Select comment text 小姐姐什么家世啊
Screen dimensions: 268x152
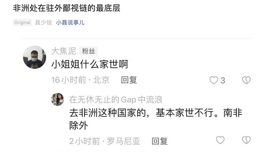coord(90,64)
